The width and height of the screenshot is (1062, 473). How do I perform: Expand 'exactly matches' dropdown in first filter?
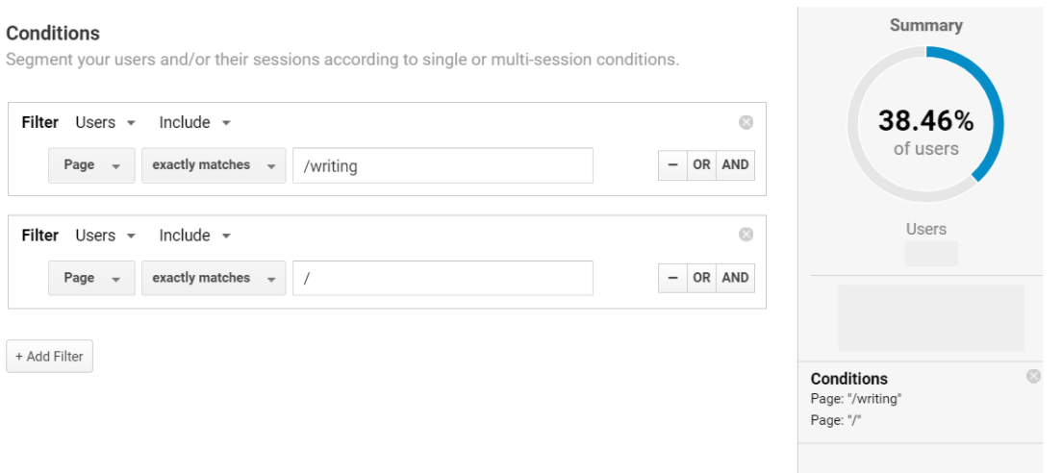click(214, 165)
